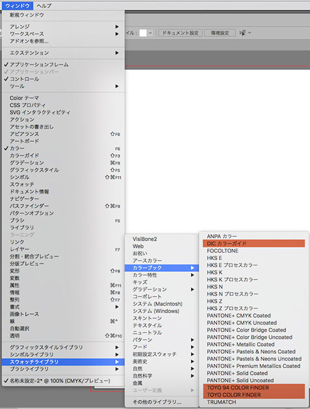Expand グラフィックスタイルライブラリ submenu
Screen dimensions: 310x409
pos(63,347)
